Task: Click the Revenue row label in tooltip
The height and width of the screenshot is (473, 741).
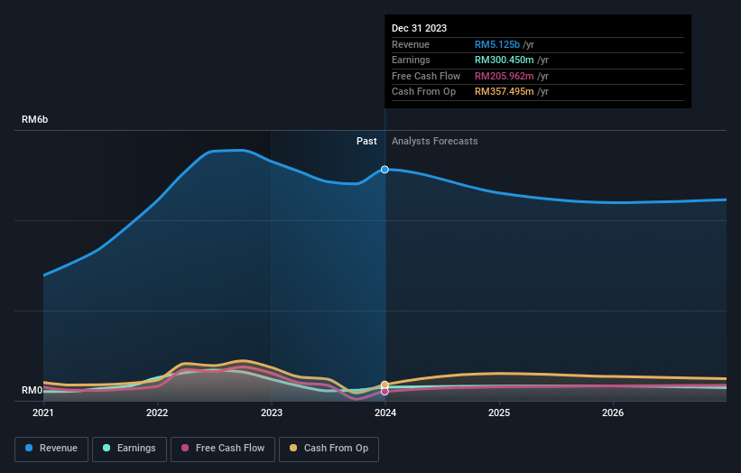Action: (x=411, y=44)
